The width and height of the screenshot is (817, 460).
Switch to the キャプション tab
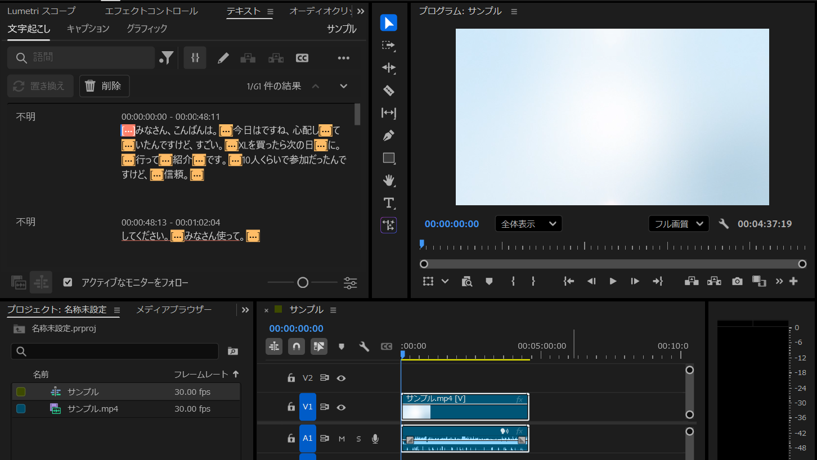(88, 29)
